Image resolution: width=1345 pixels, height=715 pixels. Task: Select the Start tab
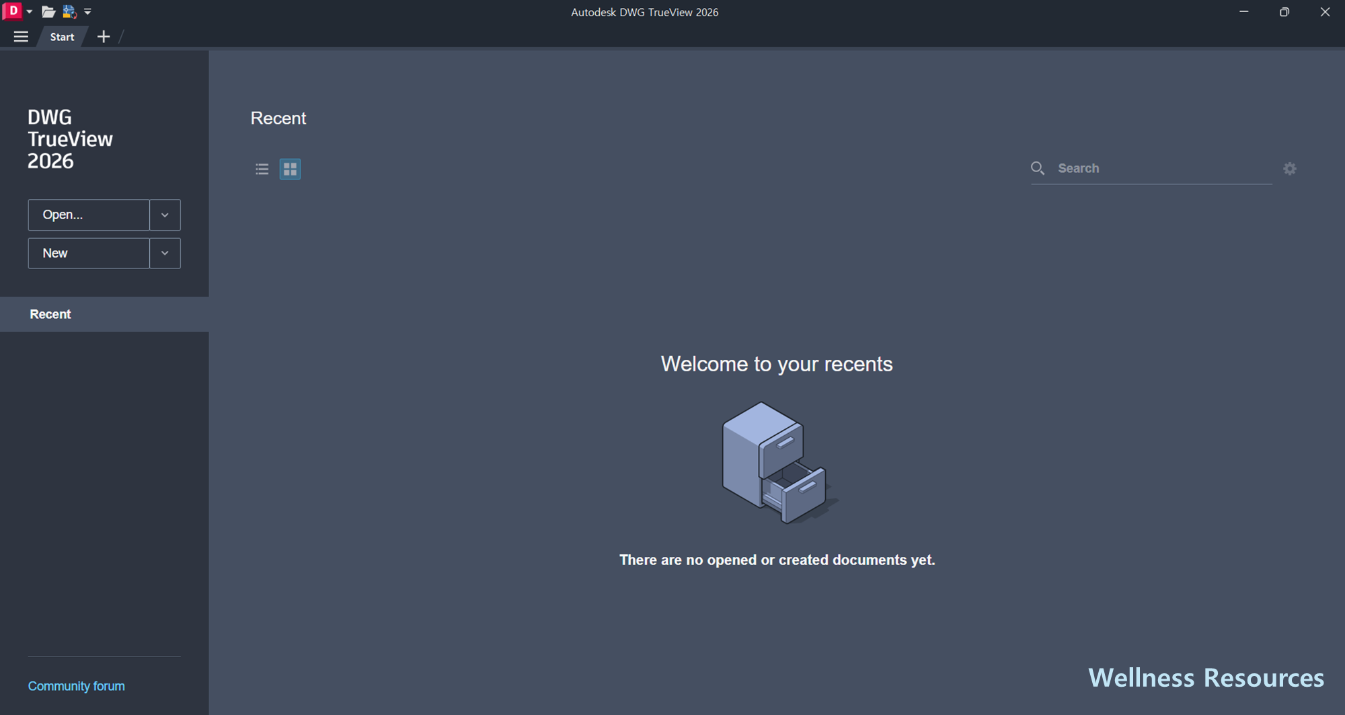pyautogui.click(x=62, y=37)
